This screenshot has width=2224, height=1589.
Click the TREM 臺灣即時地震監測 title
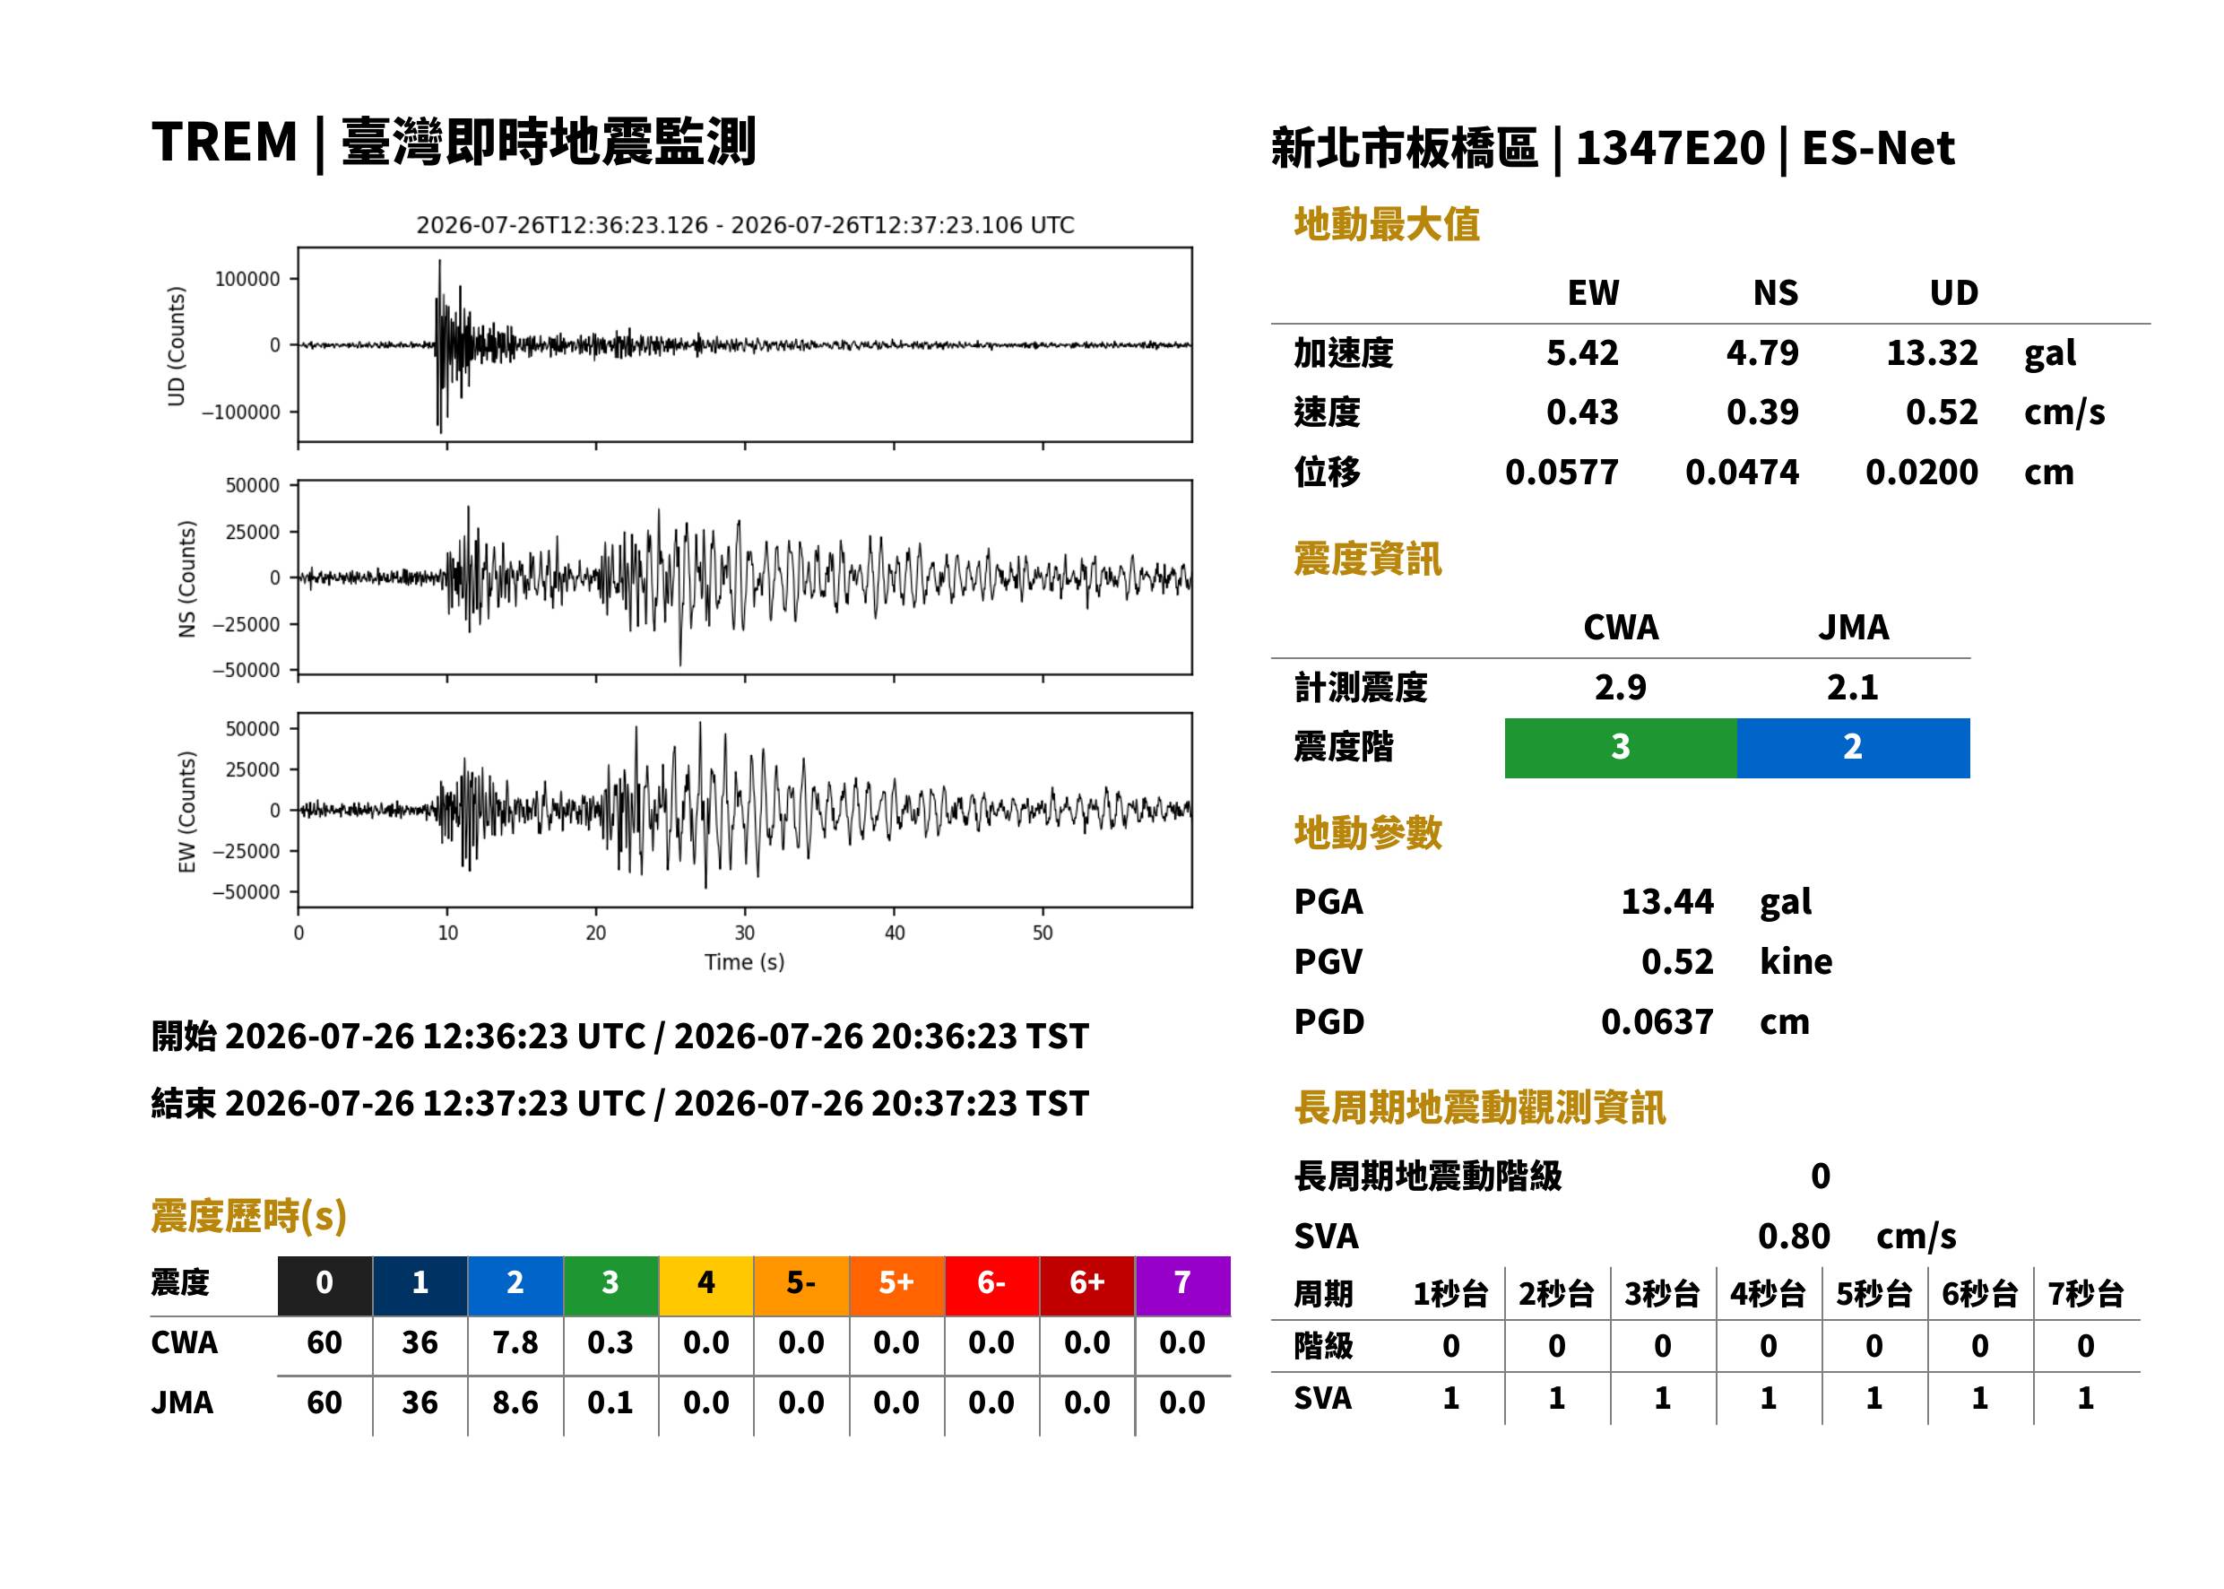(454, 142)
